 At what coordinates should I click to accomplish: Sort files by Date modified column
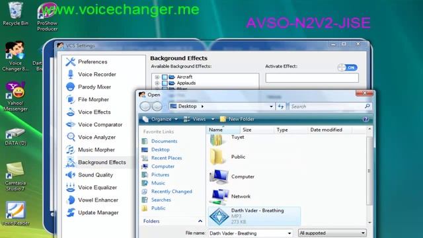click(330, 130)
